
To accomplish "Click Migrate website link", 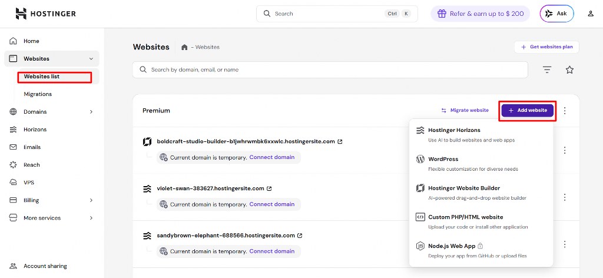I will 465,110.
